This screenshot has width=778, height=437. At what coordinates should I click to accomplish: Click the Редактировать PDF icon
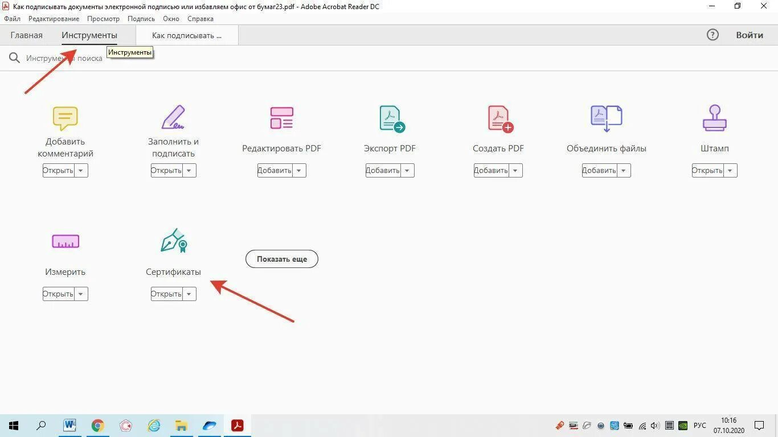tap(281, 118)
